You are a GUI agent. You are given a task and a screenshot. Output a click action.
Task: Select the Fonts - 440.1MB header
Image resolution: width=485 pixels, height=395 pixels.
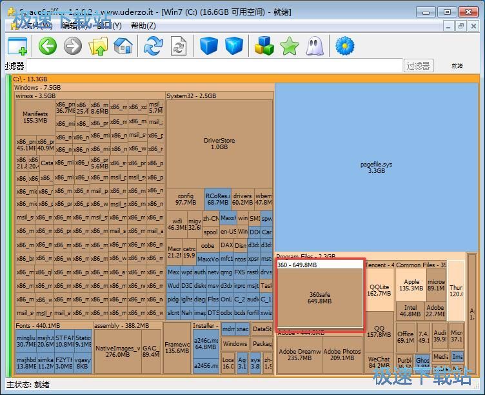(x=54, y=326)
